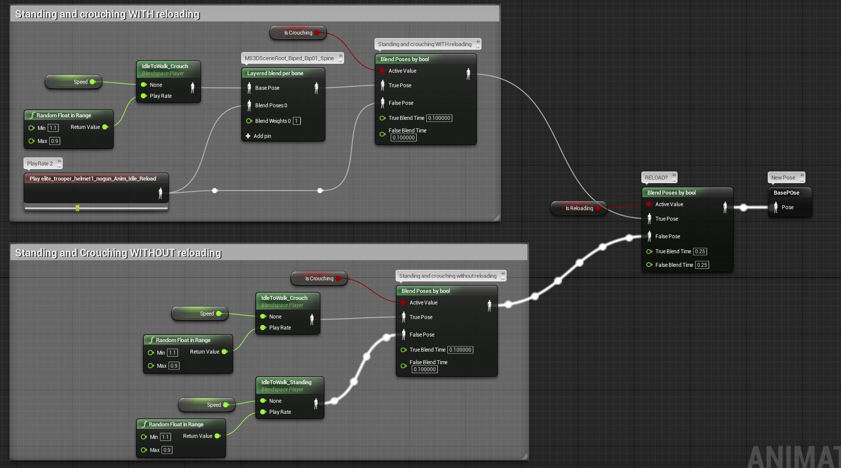
Task: Click the False Blend Time 0.25 green pin
Action: click(649, 265)
